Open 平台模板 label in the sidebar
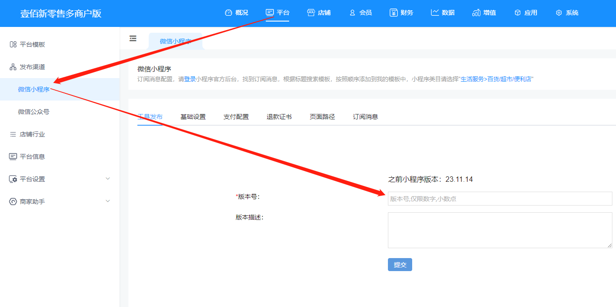 coord(32,44)
